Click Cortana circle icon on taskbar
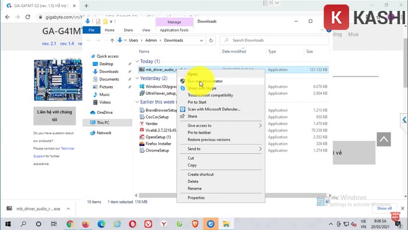Image resolution: width=408 pixels, height=230 pixels. point(38,224)
